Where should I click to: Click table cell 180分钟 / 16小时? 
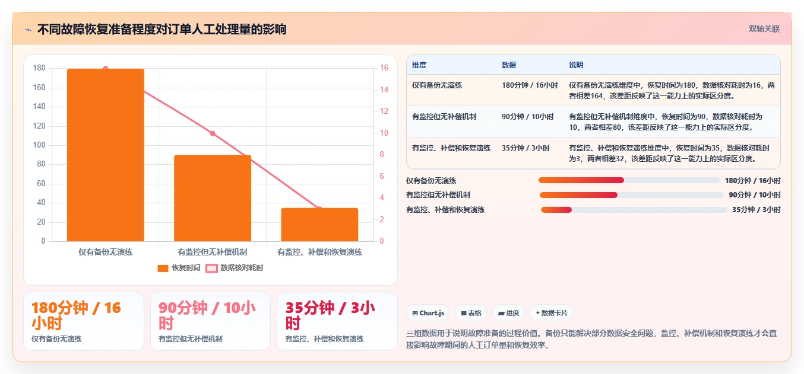530,85
